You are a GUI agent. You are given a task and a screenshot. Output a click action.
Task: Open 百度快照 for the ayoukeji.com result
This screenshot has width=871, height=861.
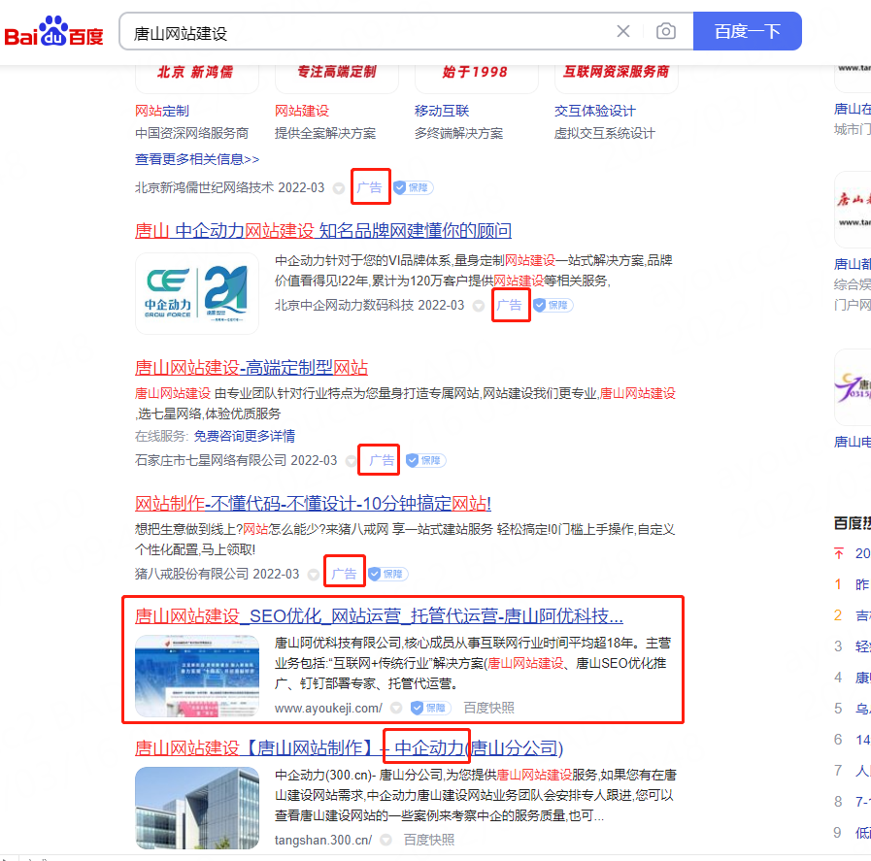pos(488,708)
